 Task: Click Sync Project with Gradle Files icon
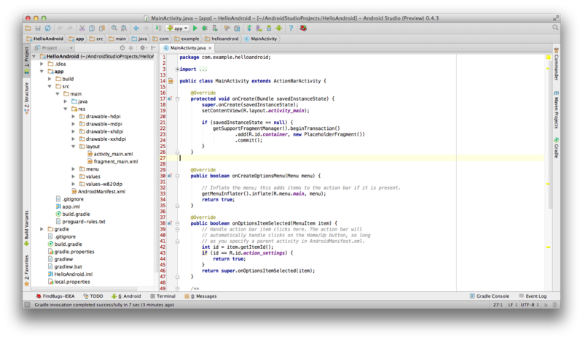click(249, 28)
